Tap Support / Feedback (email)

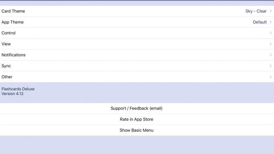point(137,108)
